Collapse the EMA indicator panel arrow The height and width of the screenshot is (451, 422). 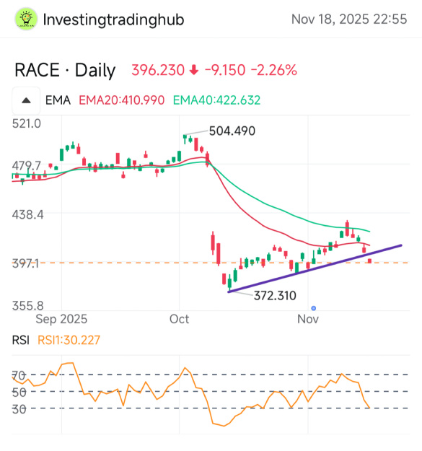click(26, 100)
